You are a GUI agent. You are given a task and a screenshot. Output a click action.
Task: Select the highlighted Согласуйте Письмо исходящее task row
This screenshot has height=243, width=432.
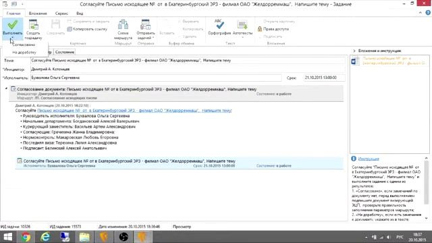pyautogui.click(x=180, y=163)
